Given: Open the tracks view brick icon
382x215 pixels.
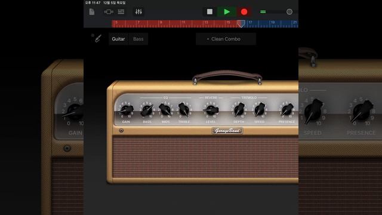Looking at the screenshot, I should [109, 12].
